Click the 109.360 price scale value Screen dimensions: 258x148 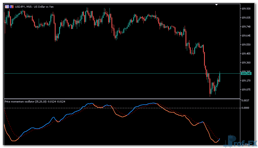tap(246, 62)
